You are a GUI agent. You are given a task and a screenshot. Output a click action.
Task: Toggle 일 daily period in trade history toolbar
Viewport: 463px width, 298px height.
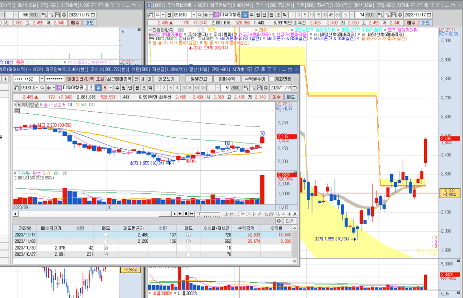[x=98, y=88]
